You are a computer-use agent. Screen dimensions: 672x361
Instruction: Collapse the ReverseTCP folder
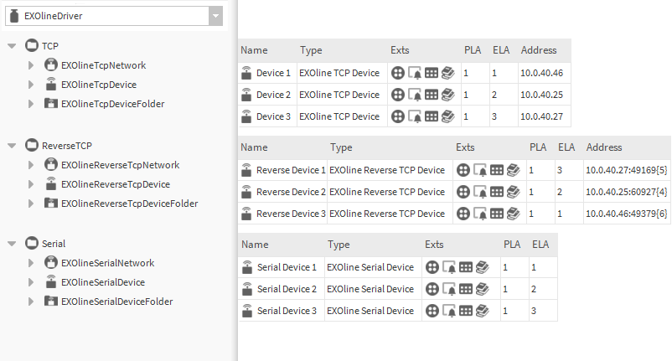pos(12,146)
